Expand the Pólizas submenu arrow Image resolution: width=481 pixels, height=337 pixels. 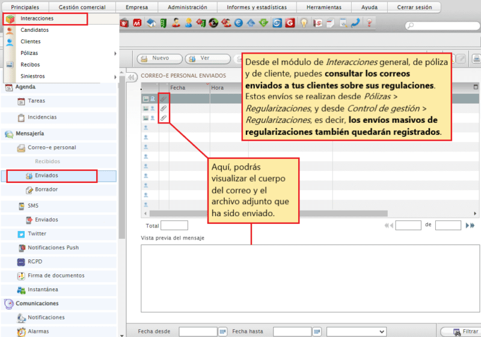[x=115, y=54]
